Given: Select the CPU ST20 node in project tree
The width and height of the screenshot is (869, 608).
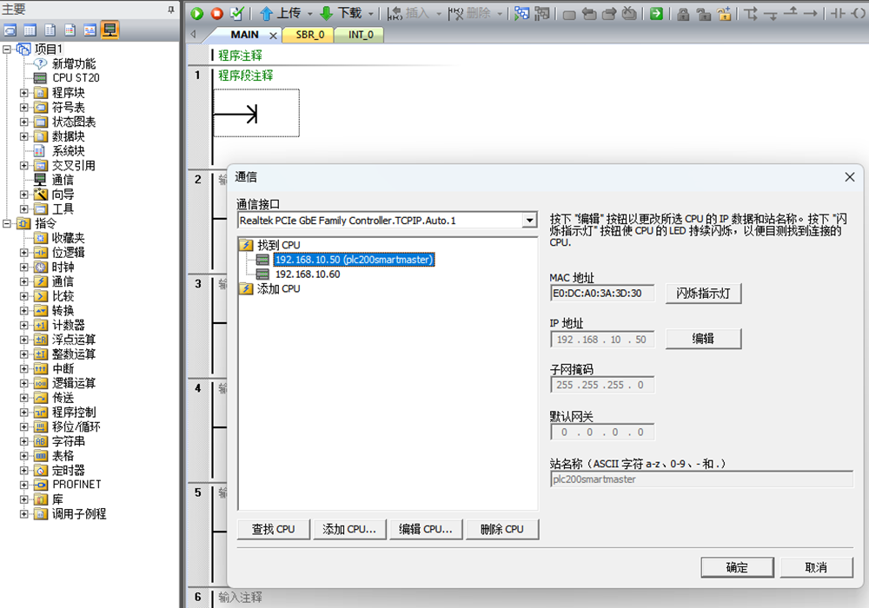Looking at the screenshot, I should click(x=75, y=78).
